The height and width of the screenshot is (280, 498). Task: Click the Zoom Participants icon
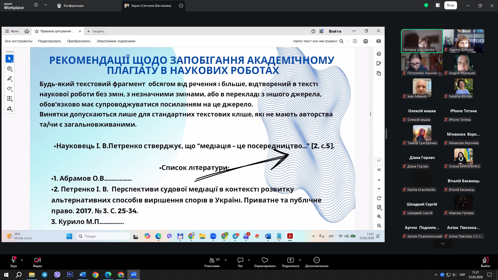coord(212,260)
